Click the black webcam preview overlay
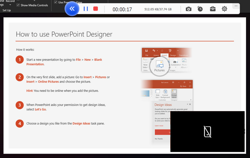 click(207, 131)
